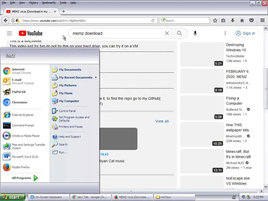
Task: Switch to On-Screen Keyboard taskbar item
Action: tap(49, 197)
